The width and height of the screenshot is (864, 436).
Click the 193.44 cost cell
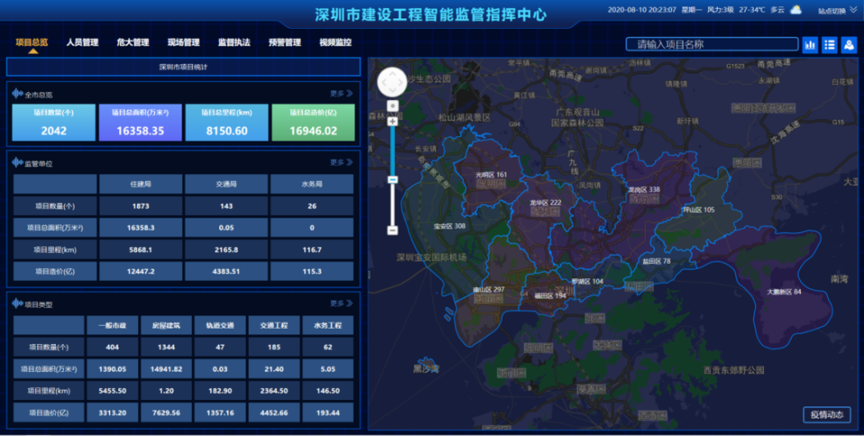pyautogui.click(x=328, y=412)
